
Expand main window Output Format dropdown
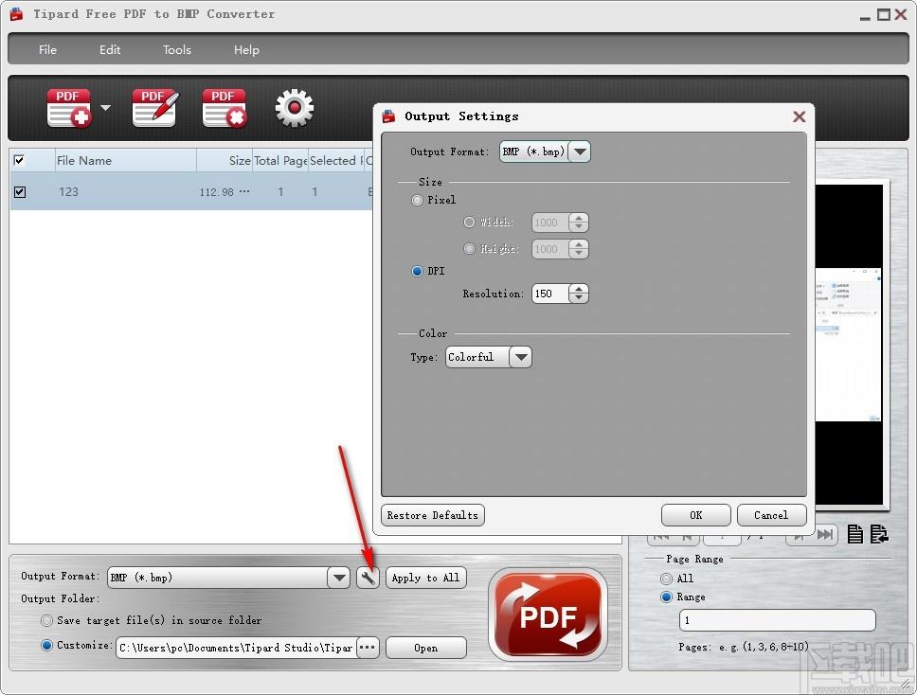click(338, 579)
